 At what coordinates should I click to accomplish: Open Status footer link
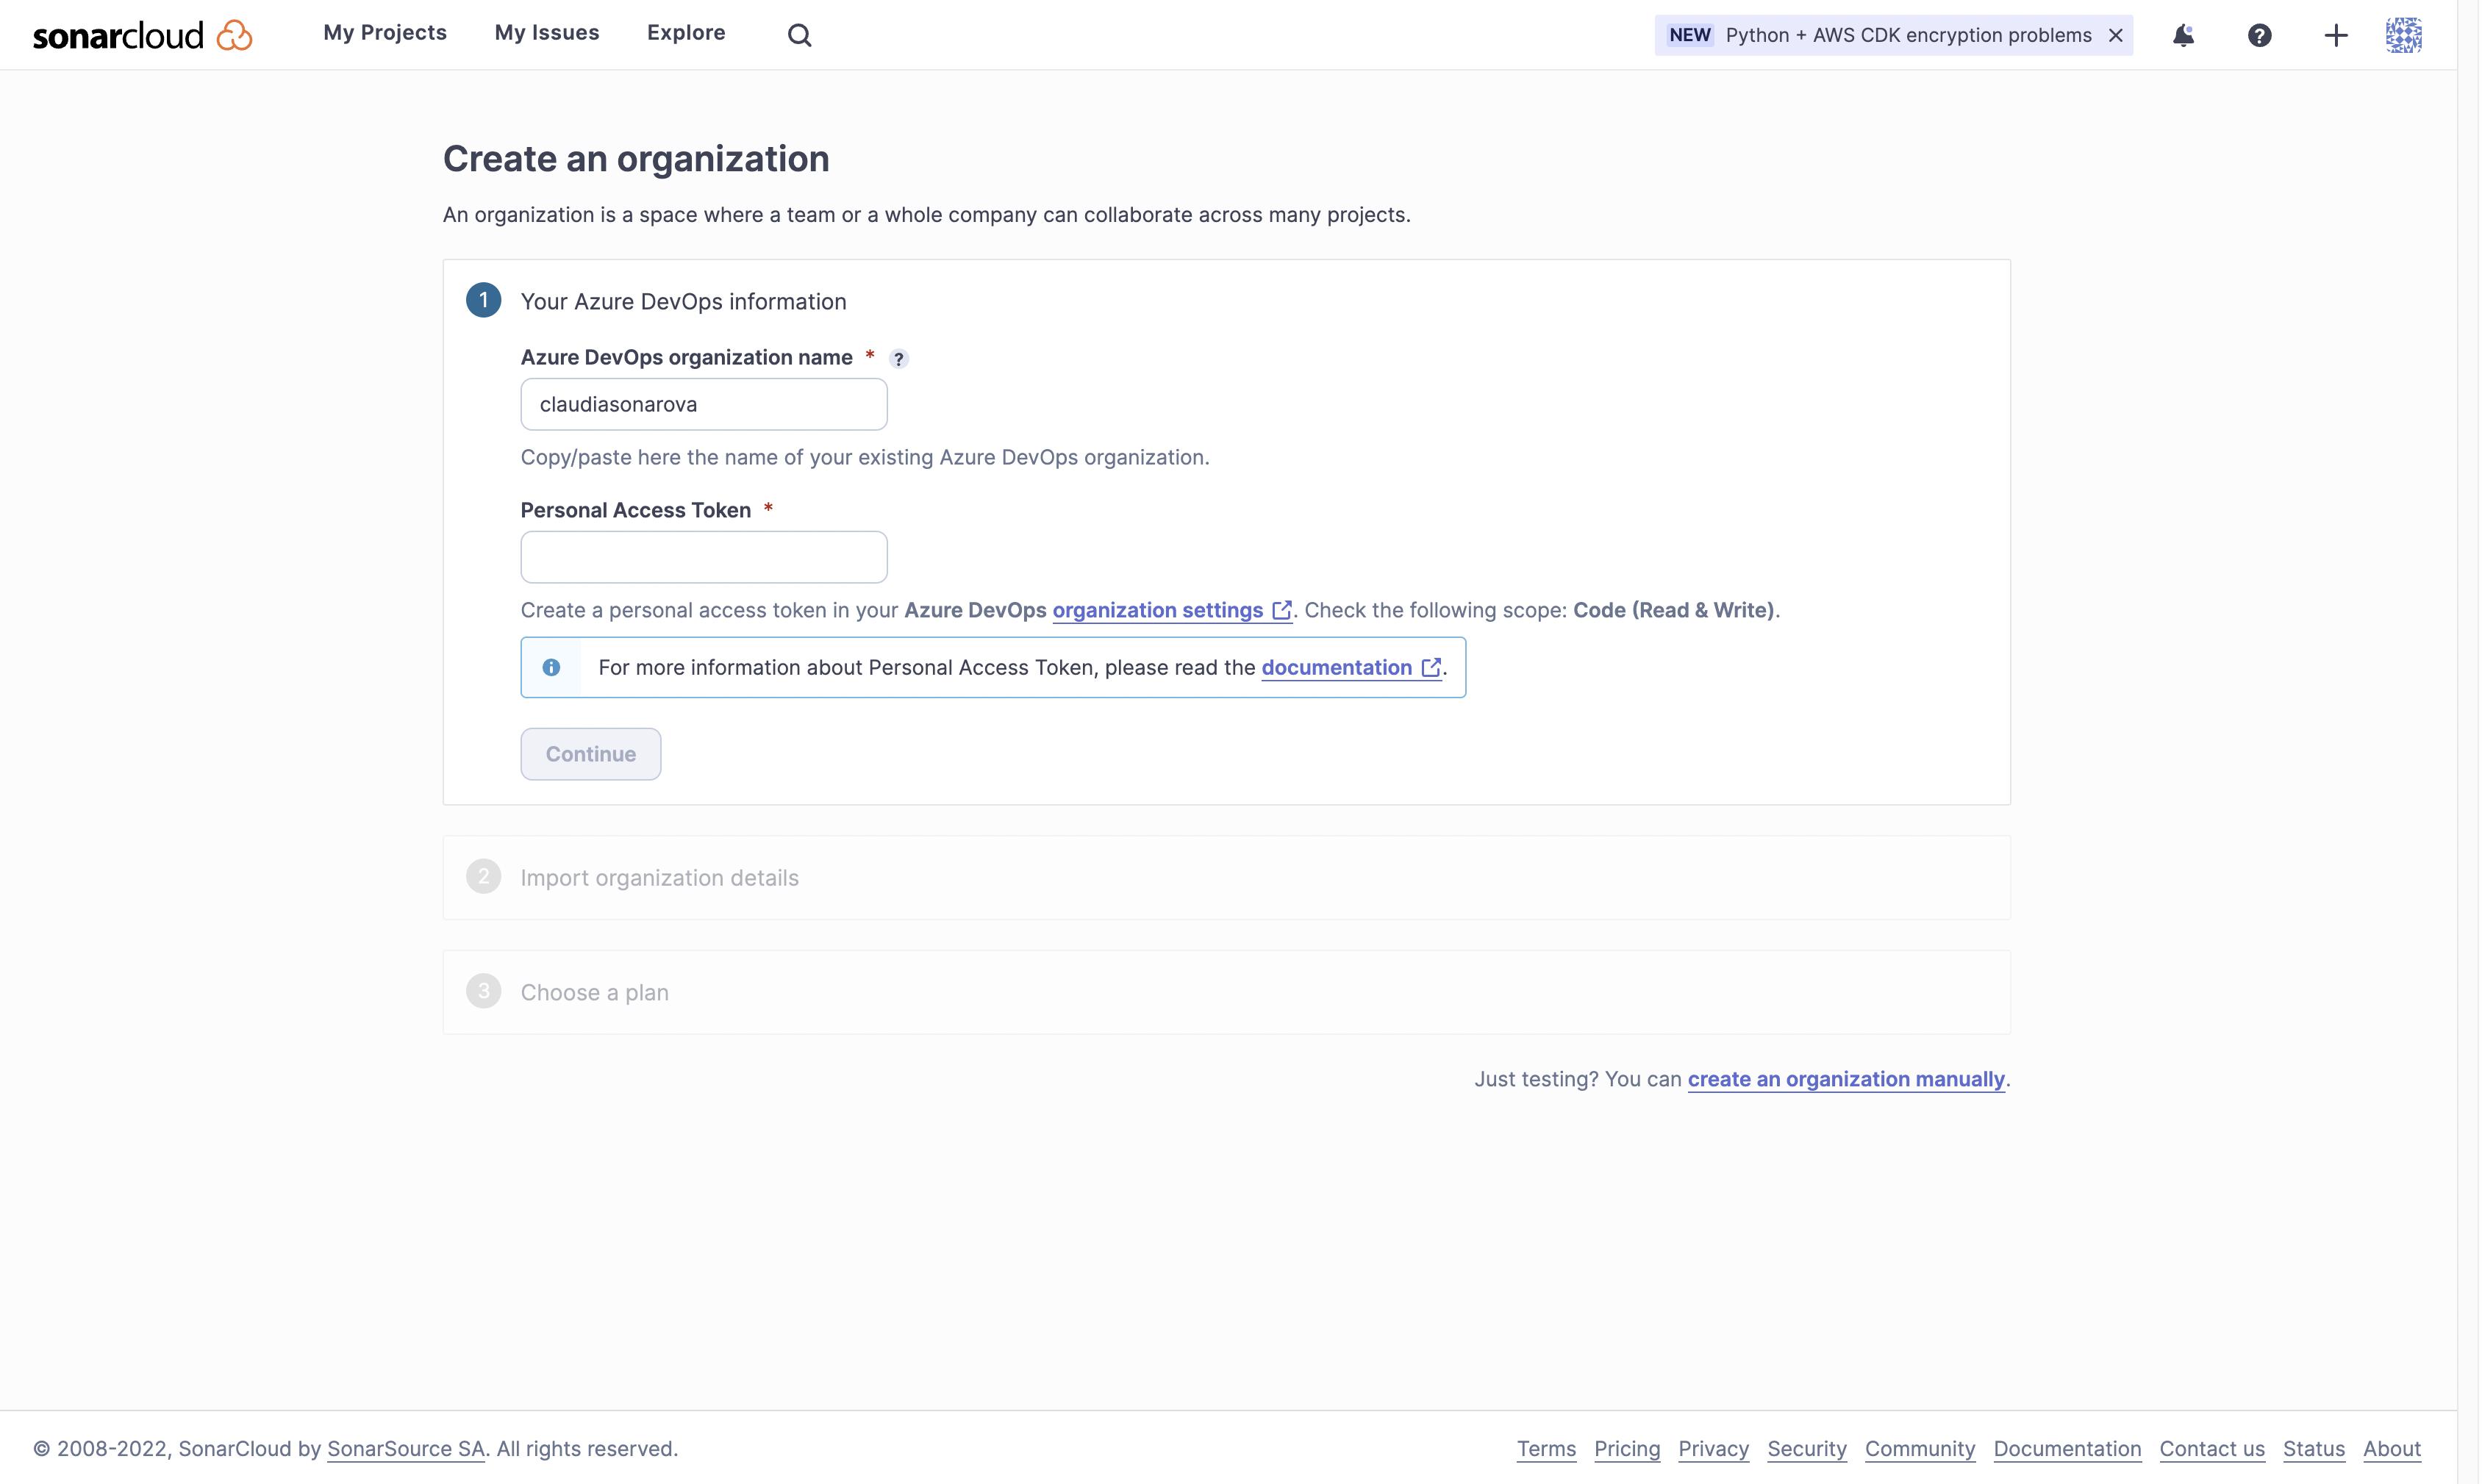click(2312, 1449)
